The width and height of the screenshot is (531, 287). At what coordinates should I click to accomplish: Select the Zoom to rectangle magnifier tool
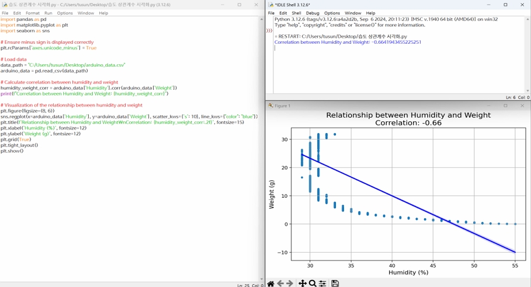tap(313, 283)
